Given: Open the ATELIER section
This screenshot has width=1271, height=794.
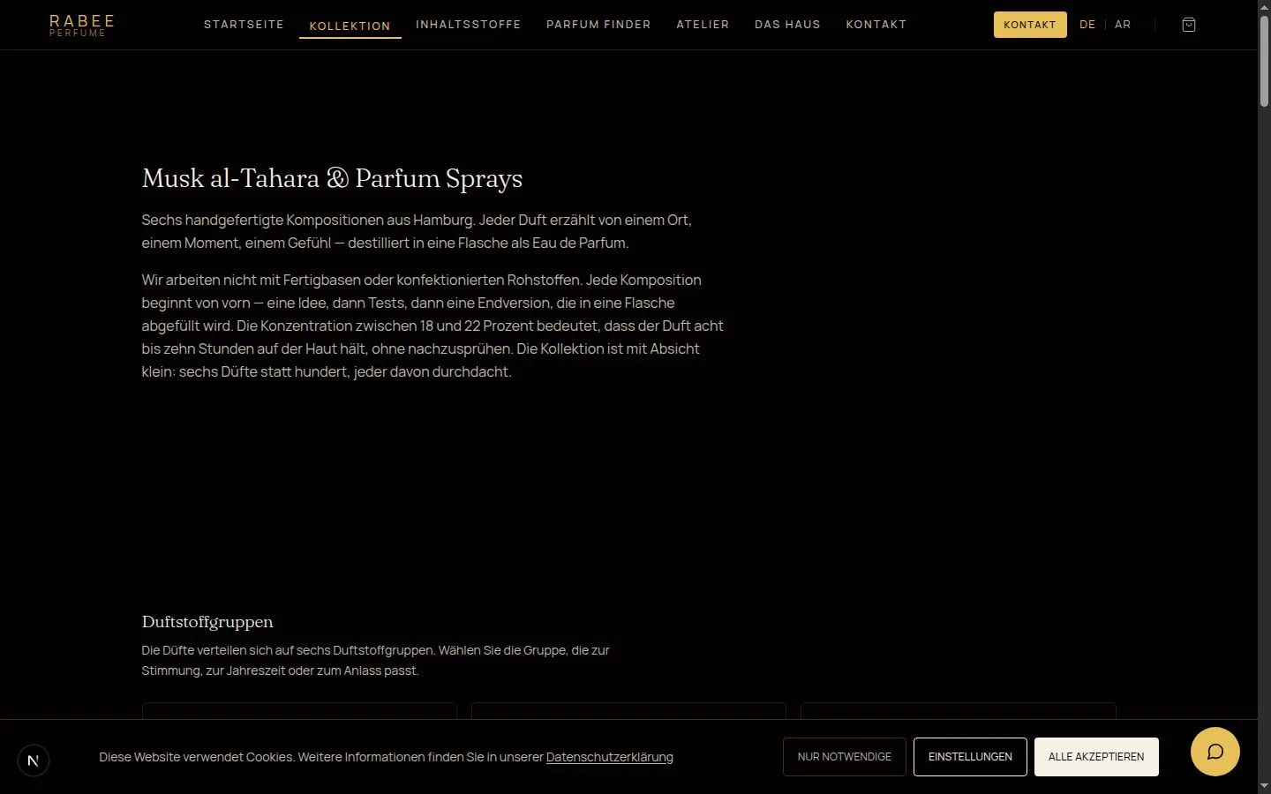Looking at the screenshot, I should pyautogui.click(x=703, y=25).
